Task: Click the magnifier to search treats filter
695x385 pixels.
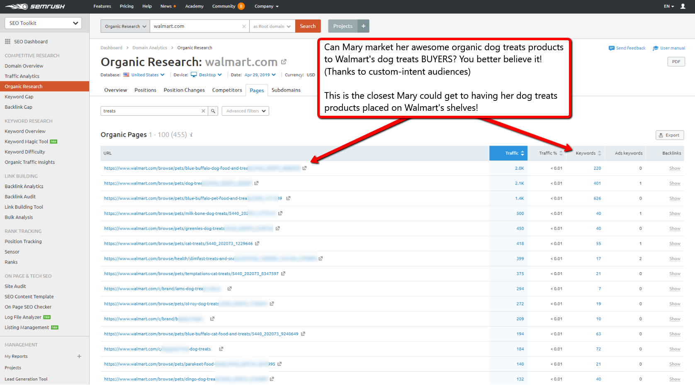Action: coord(213,111)
